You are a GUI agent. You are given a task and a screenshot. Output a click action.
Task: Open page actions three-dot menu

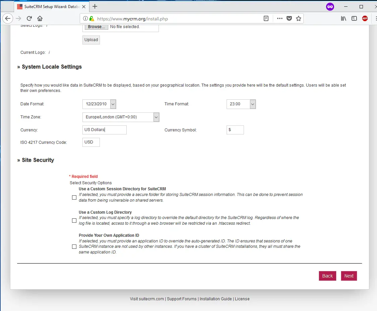click(279, 18)
